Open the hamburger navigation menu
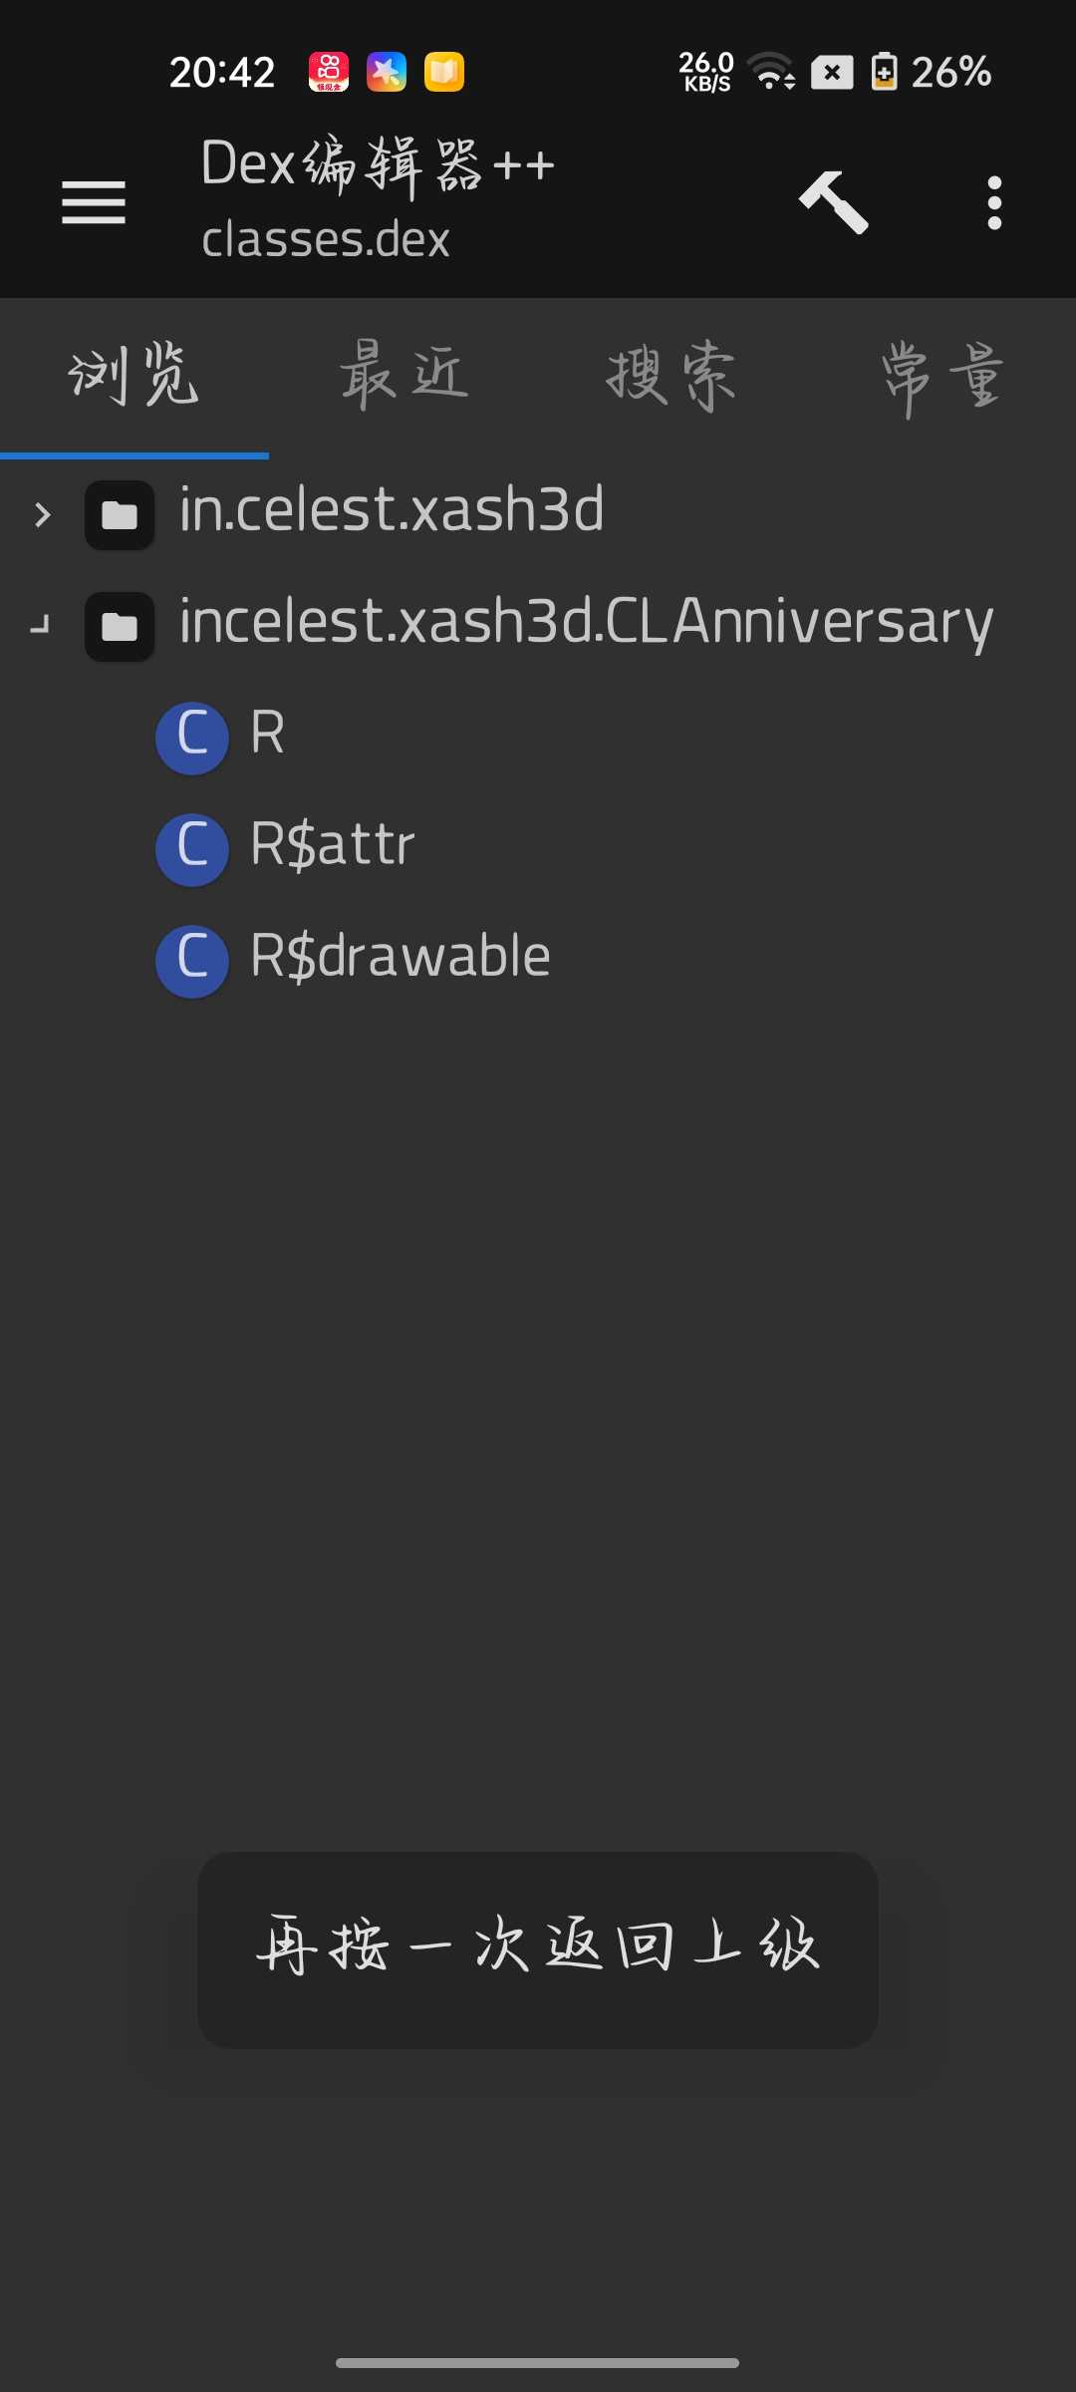 tap(94, 203)
